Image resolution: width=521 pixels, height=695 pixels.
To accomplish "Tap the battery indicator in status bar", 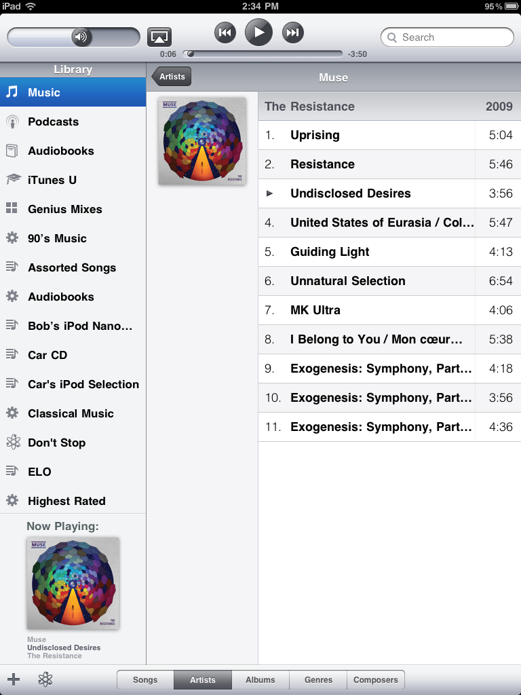I will 510,6.
